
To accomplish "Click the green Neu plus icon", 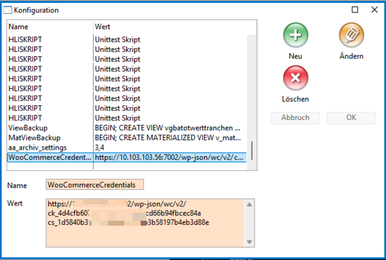I will pyautogui.click(x=295, y=35).
